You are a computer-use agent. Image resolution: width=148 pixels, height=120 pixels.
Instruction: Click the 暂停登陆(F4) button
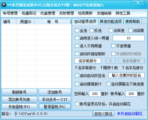click(x=55, y=107)
